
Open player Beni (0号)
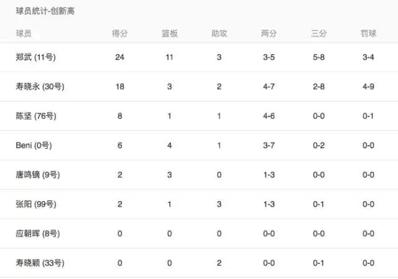click(x=32, y=145)
